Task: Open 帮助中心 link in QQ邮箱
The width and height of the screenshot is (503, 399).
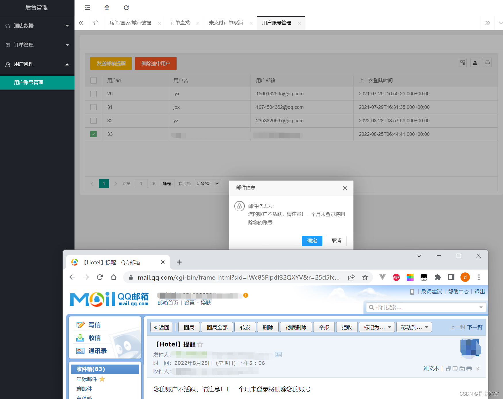Action: 458,292
